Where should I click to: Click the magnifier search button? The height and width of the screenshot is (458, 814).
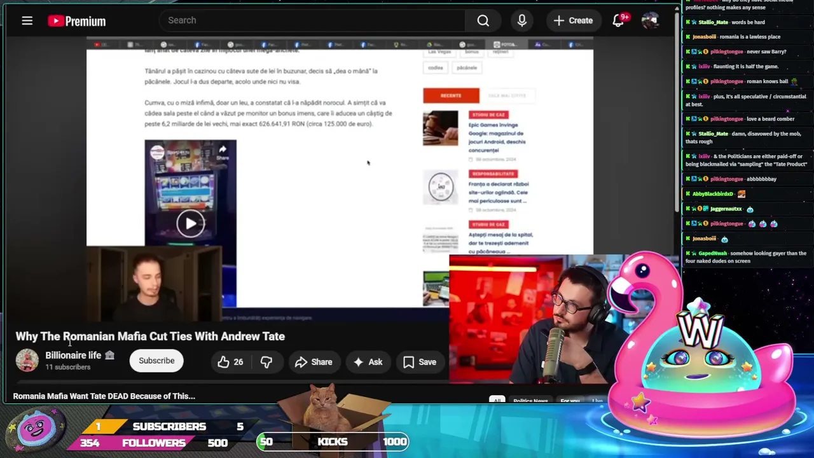pos(483,21)
